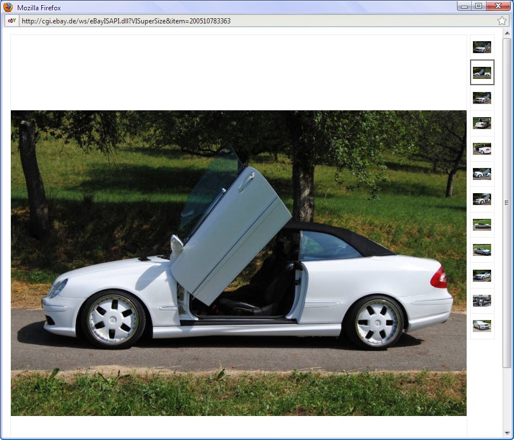Bookmark this page with the star icon
Image resolution: width=514 pixels, height=440 pixels.
tap(501, 21)
